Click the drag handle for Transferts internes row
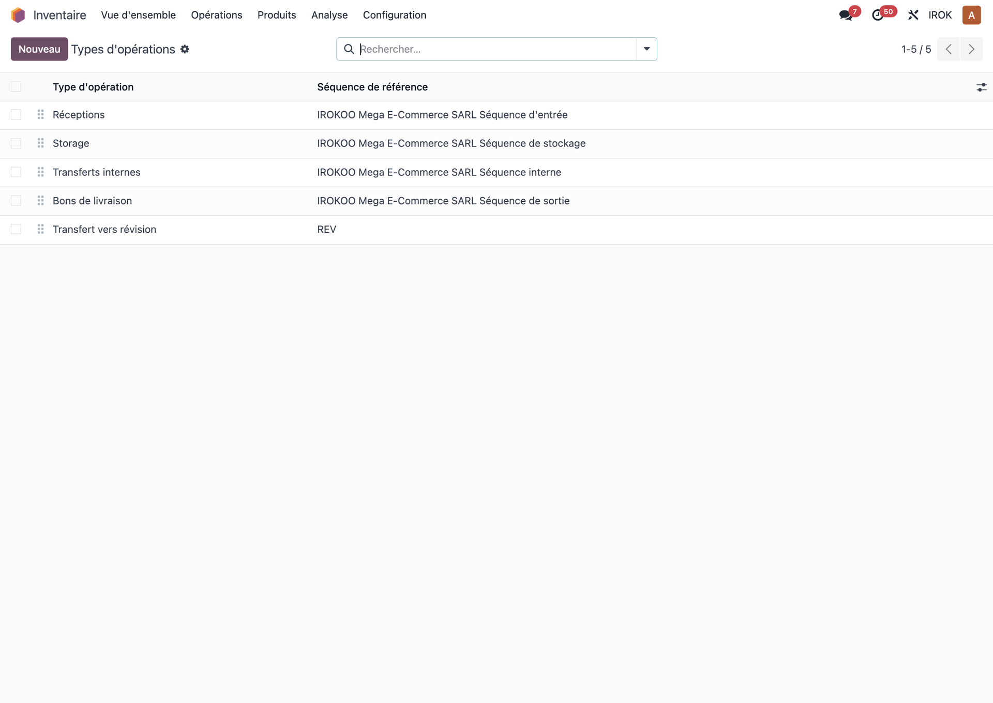Image resolution: width=993 pixels, height=703 pixels. [x=40, y=172]
